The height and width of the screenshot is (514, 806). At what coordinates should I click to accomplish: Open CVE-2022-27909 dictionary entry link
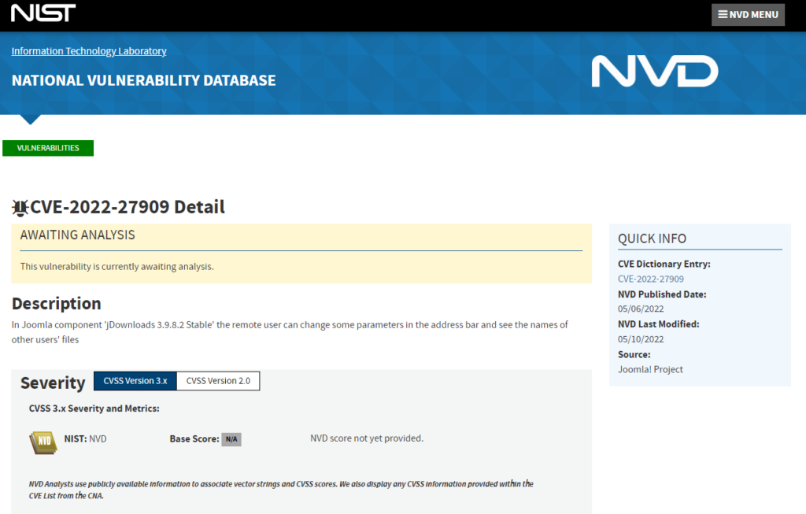650,279
